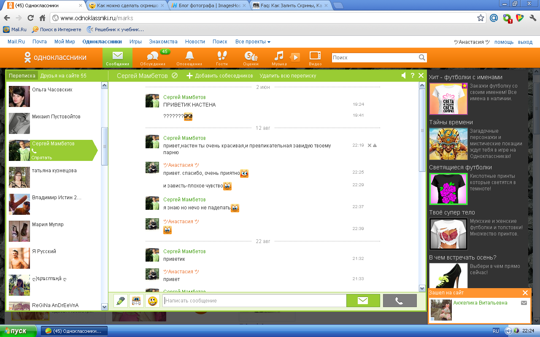Open Новости in the top menu

195,42
